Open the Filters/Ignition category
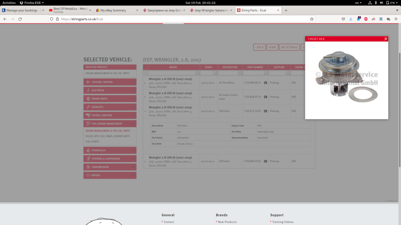 pyautogui.click(x=110, y=115)
